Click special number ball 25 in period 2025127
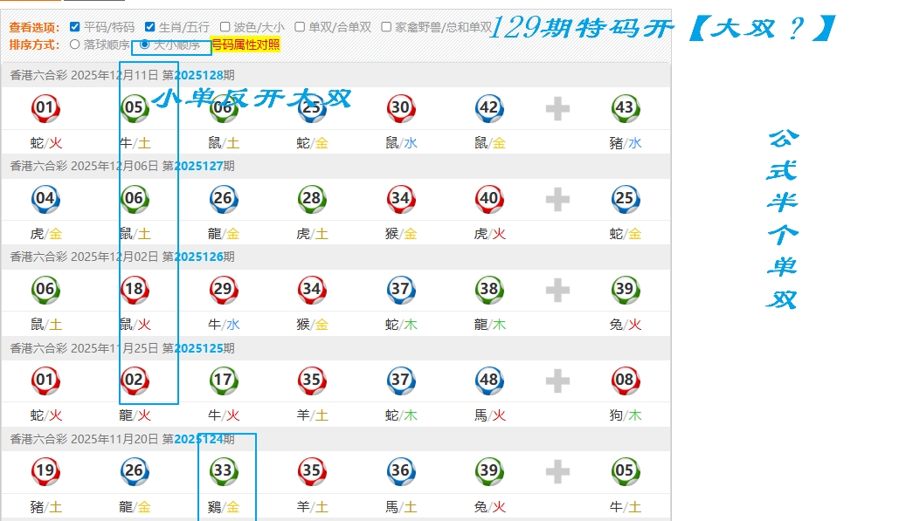Image resolution: width=906 pixels, height=521 pixels. coord(625,199)
